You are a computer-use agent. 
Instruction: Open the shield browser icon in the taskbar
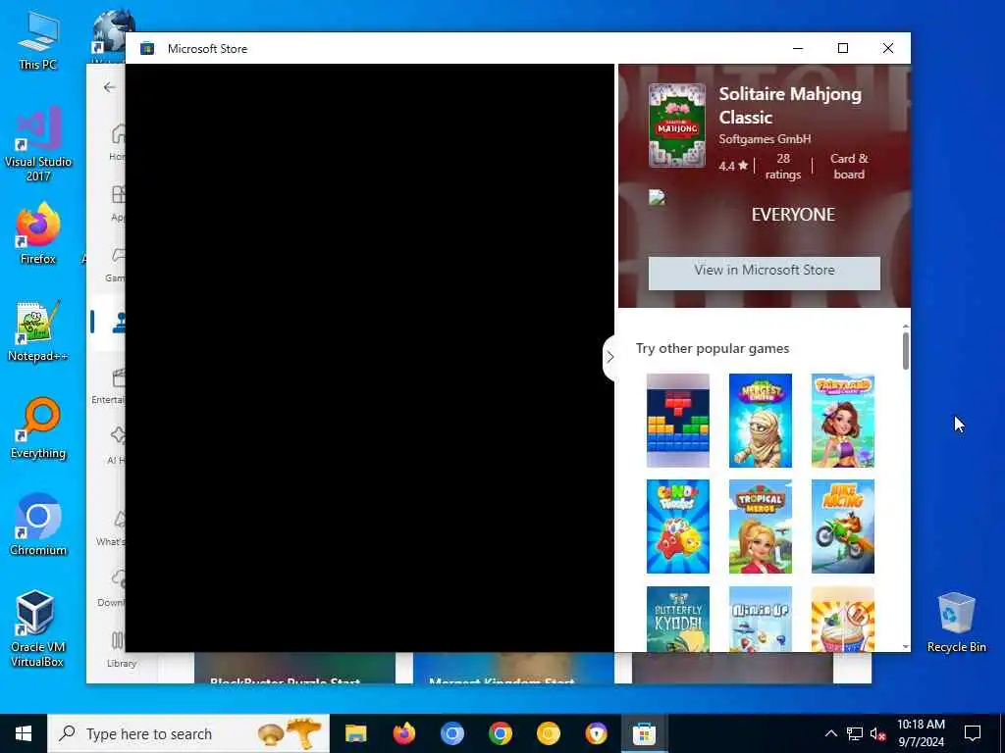coord(596,733)
